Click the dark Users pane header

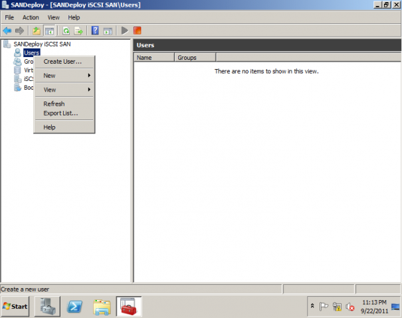coord(267,45)
